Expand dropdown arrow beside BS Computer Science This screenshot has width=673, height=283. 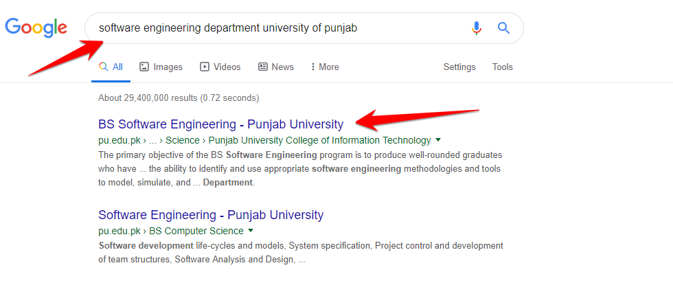pyautogui.click(x=251, y=231)
